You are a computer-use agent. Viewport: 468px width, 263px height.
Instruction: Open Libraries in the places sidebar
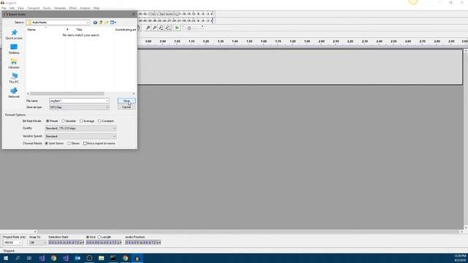[14, 64]
